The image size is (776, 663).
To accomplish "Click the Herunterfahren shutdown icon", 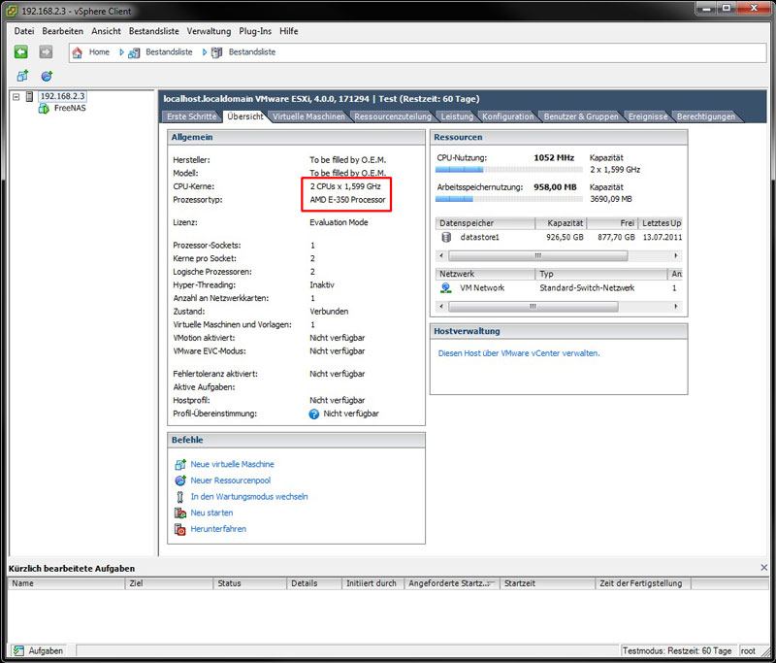I will click(180, 529).
